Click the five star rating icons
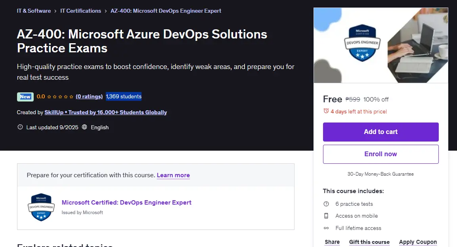 [60, 97]
